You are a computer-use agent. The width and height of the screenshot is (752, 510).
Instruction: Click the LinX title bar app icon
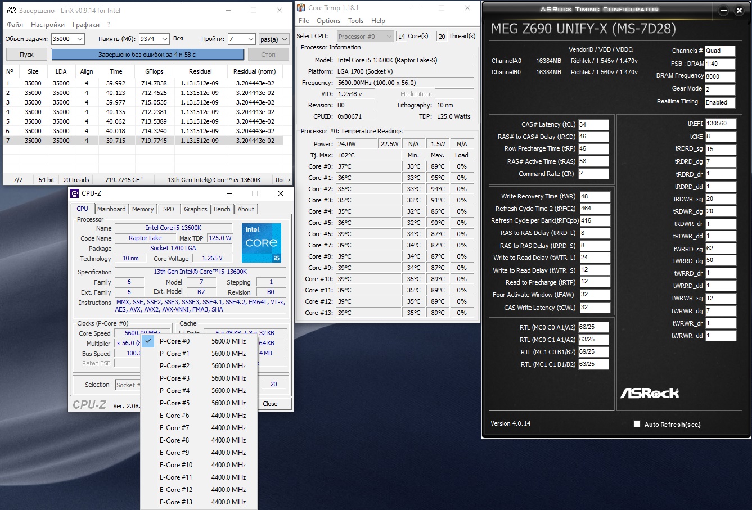(11, 10)
